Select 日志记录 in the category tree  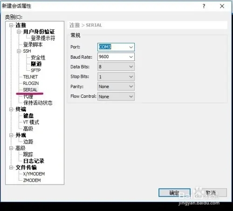pyautogui.click(x=34, y=161)
